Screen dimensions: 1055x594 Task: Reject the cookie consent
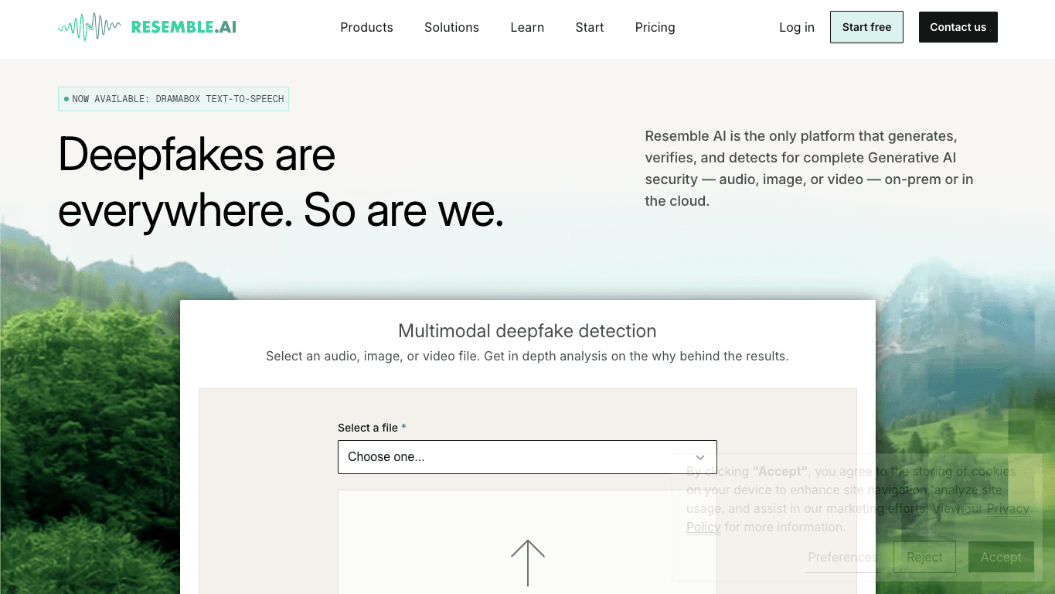pos(924,557)
